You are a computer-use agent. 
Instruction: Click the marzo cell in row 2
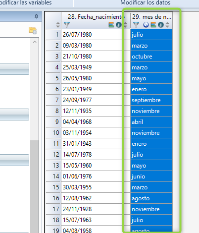coord(151,46)
